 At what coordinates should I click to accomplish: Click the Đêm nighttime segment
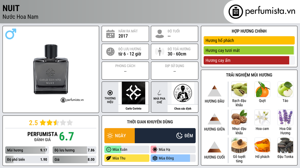165,136
